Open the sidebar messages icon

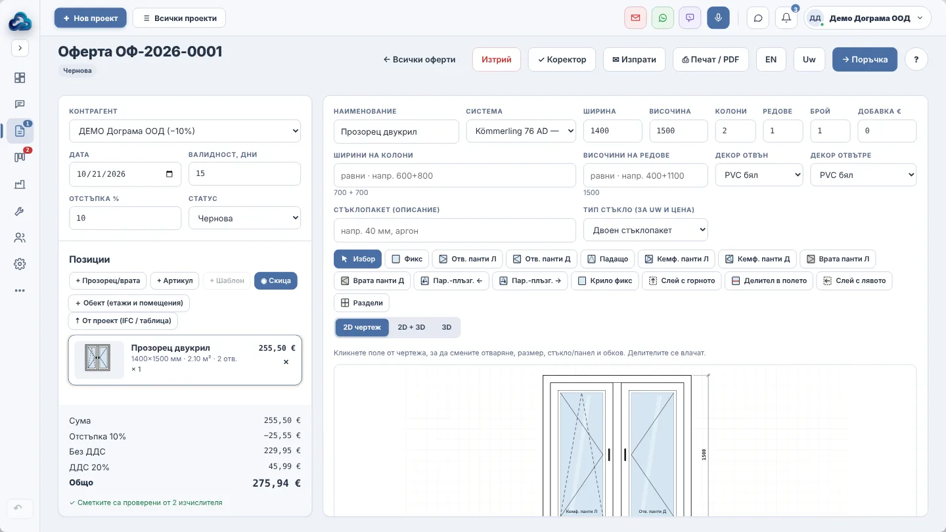point(20,104)
